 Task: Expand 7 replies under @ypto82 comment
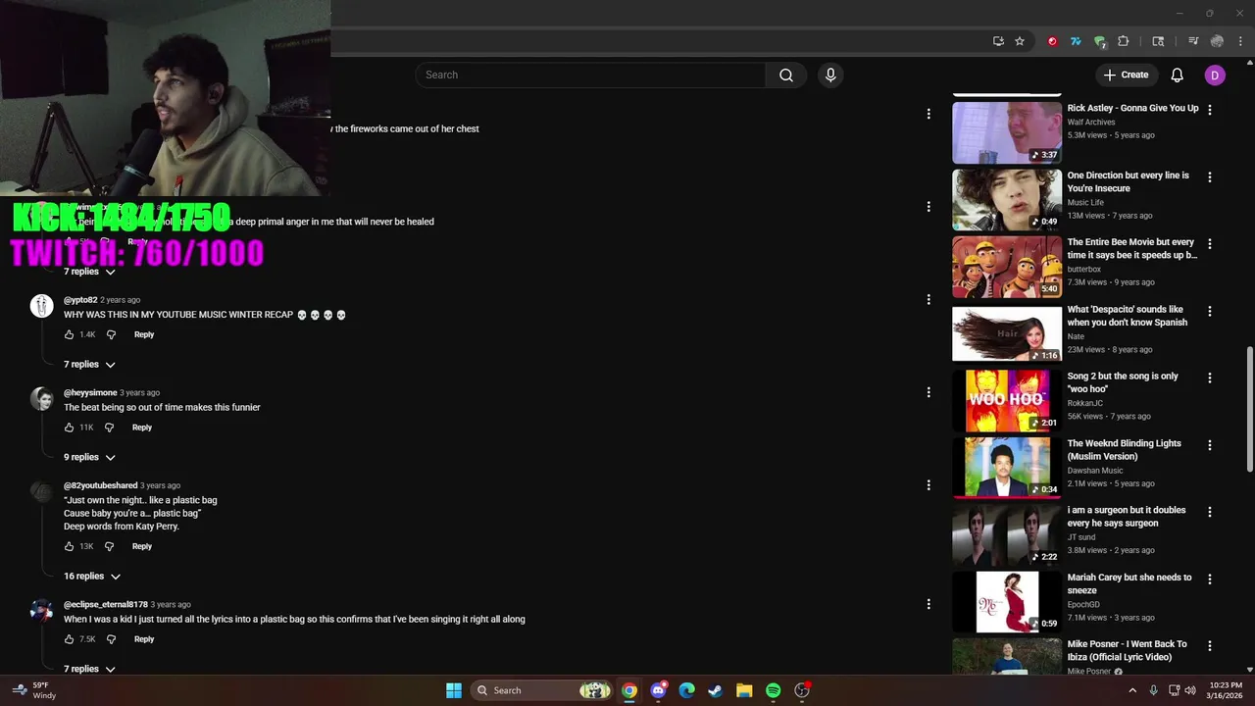[x=90, y=365]
